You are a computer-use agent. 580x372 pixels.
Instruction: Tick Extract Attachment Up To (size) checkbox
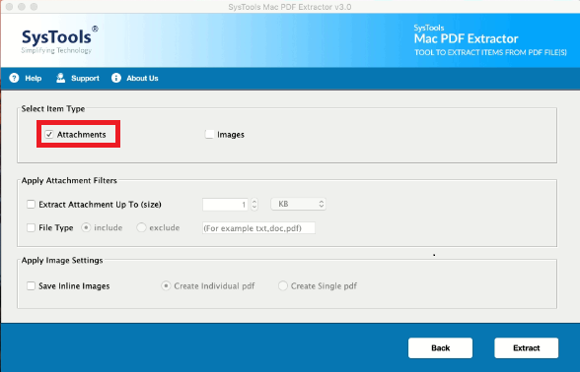[32, 204]
